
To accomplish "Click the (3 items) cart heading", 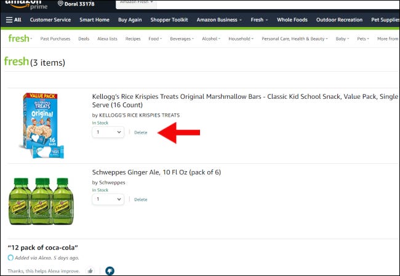I will [x=48, y=63].
